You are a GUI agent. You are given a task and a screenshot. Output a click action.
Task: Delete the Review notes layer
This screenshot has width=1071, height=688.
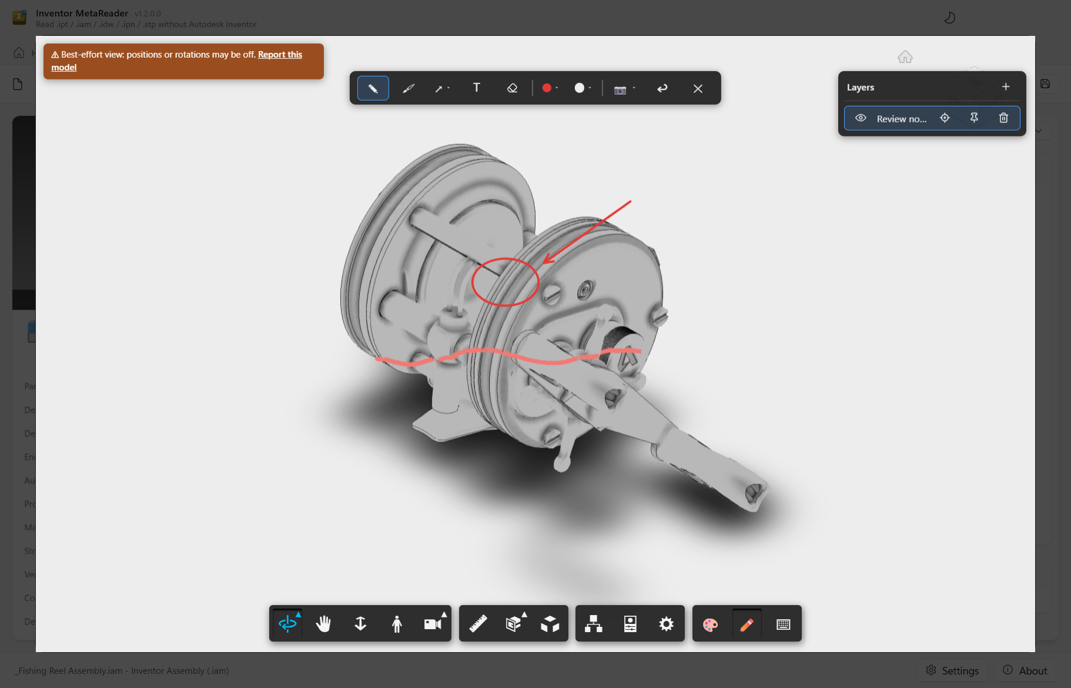coord(1003,118)
